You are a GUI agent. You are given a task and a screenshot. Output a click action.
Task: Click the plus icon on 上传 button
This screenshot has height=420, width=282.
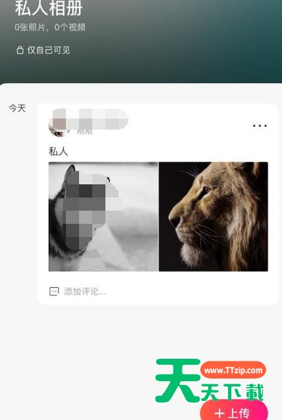tap(219, 413)
